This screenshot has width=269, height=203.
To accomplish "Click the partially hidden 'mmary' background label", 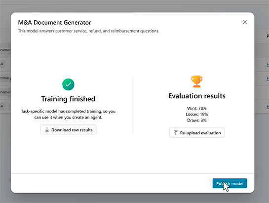I will [x=5, y=78].
